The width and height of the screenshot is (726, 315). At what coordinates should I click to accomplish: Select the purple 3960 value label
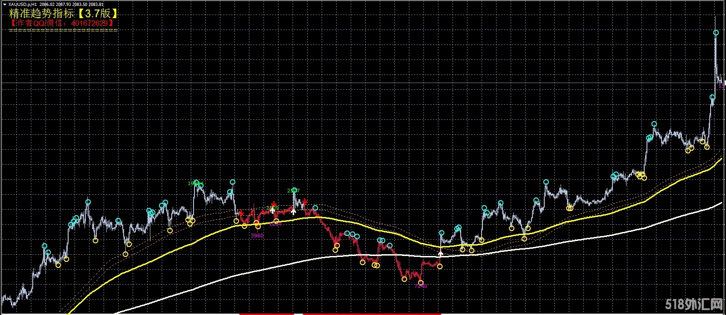pos(257,236)
